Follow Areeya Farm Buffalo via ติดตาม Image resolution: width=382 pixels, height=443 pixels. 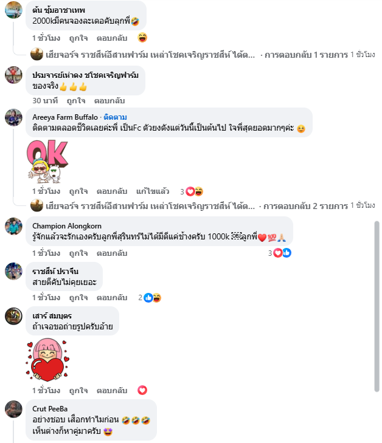tap(115, 117)
